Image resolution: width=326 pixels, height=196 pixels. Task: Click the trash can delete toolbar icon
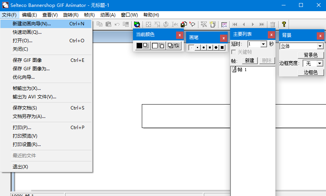point(272,25)
